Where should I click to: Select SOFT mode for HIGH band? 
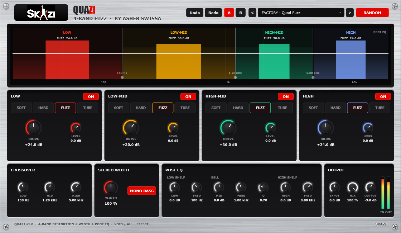313,108
